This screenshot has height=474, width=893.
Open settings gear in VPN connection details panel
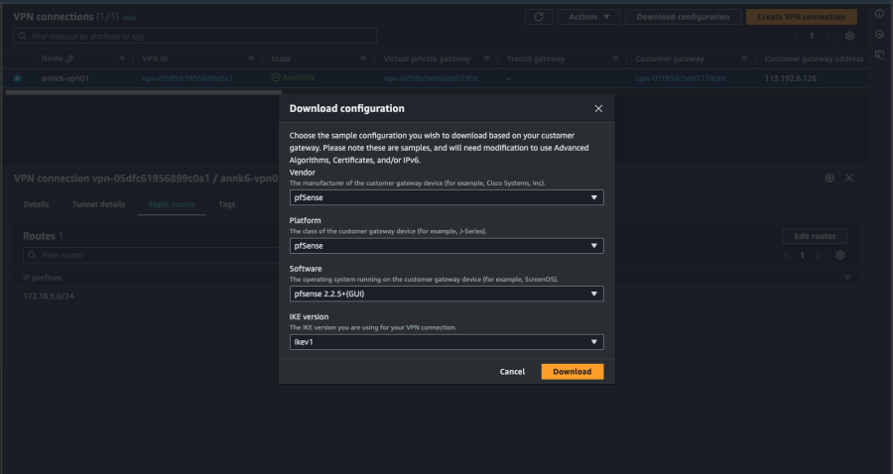[x=829, y=178]
